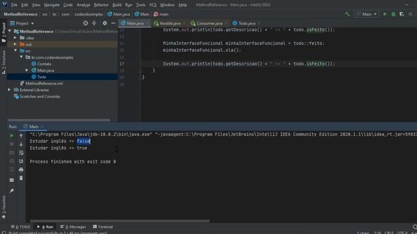The width and height of the screenshot is (417, 234).
Task: Select the Todo class in project tree
Action: 42,77
